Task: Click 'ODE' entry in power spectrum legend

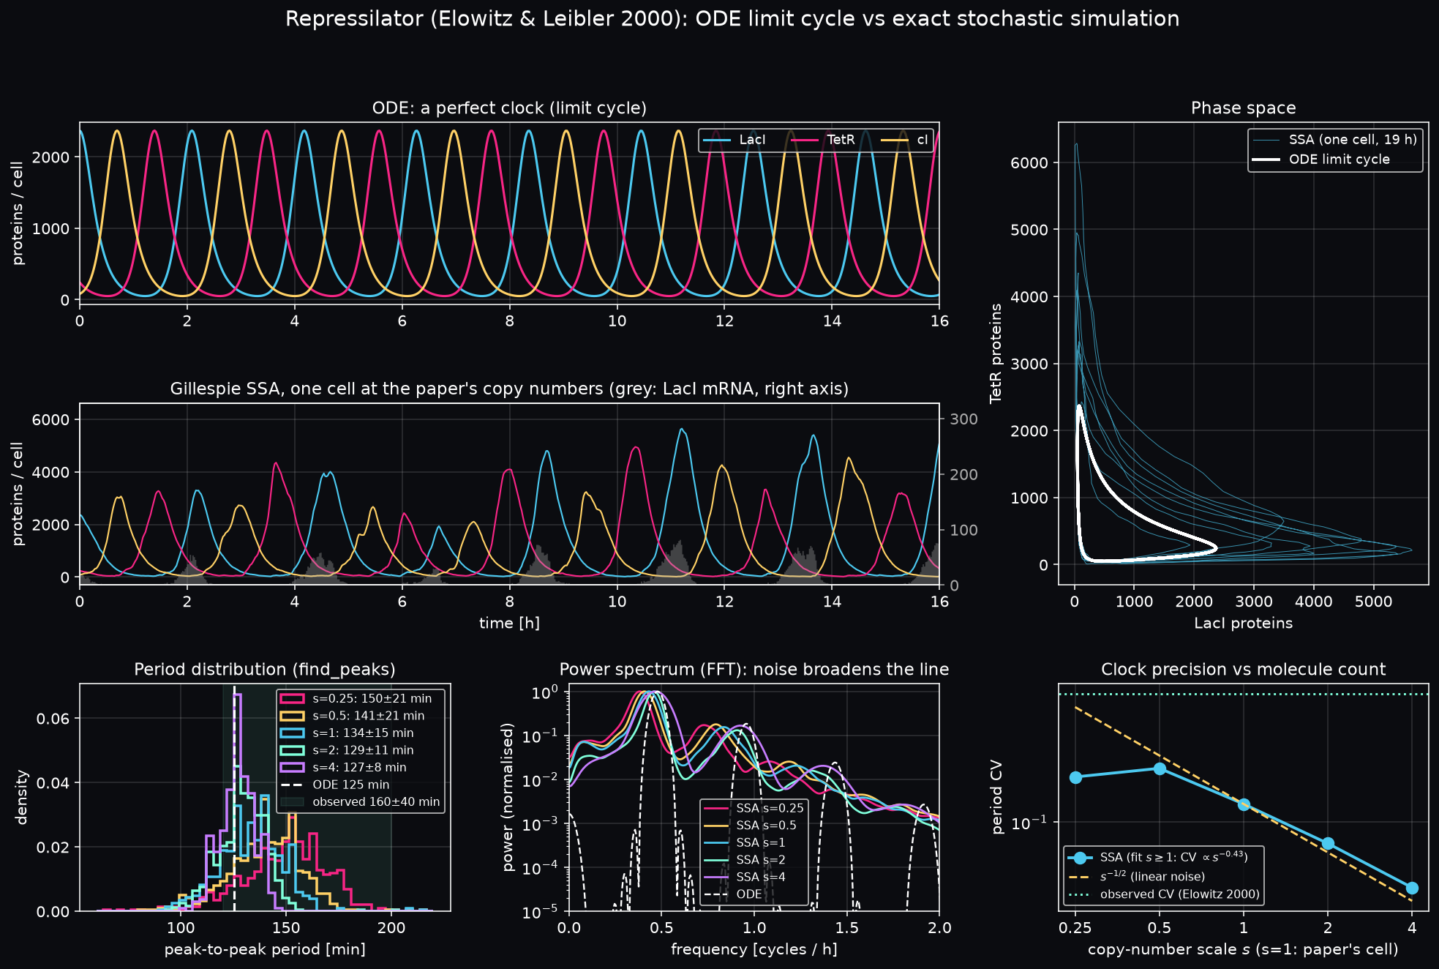Action: (x=733, y=894)
